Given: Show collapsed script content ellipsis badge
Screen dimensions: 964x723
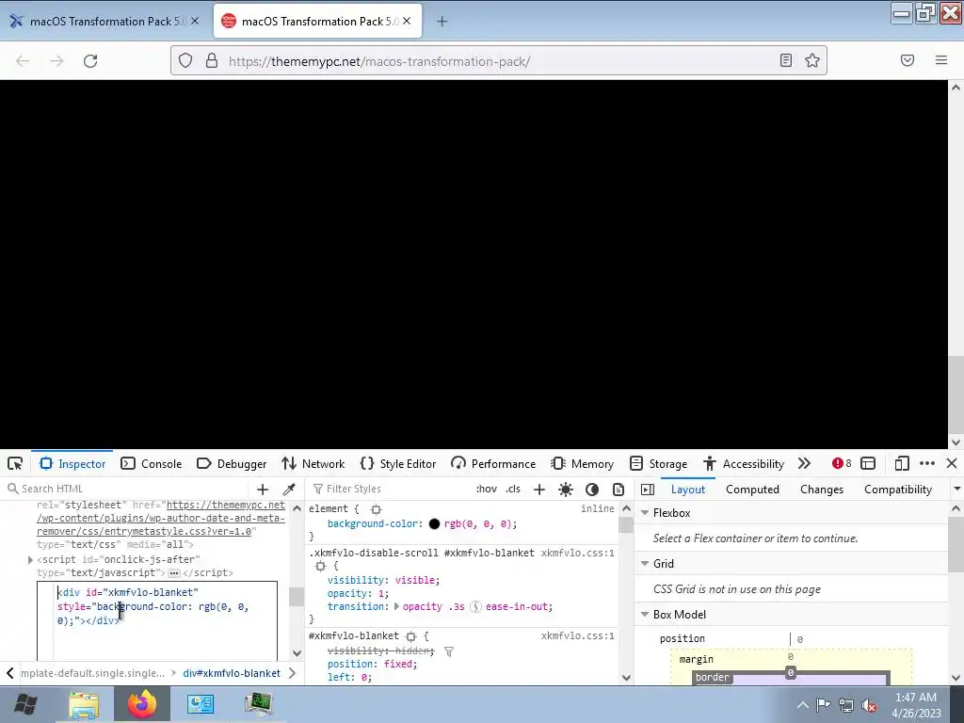Looking at the screenshot, I should pyautogui.click(x=174, y=573).
